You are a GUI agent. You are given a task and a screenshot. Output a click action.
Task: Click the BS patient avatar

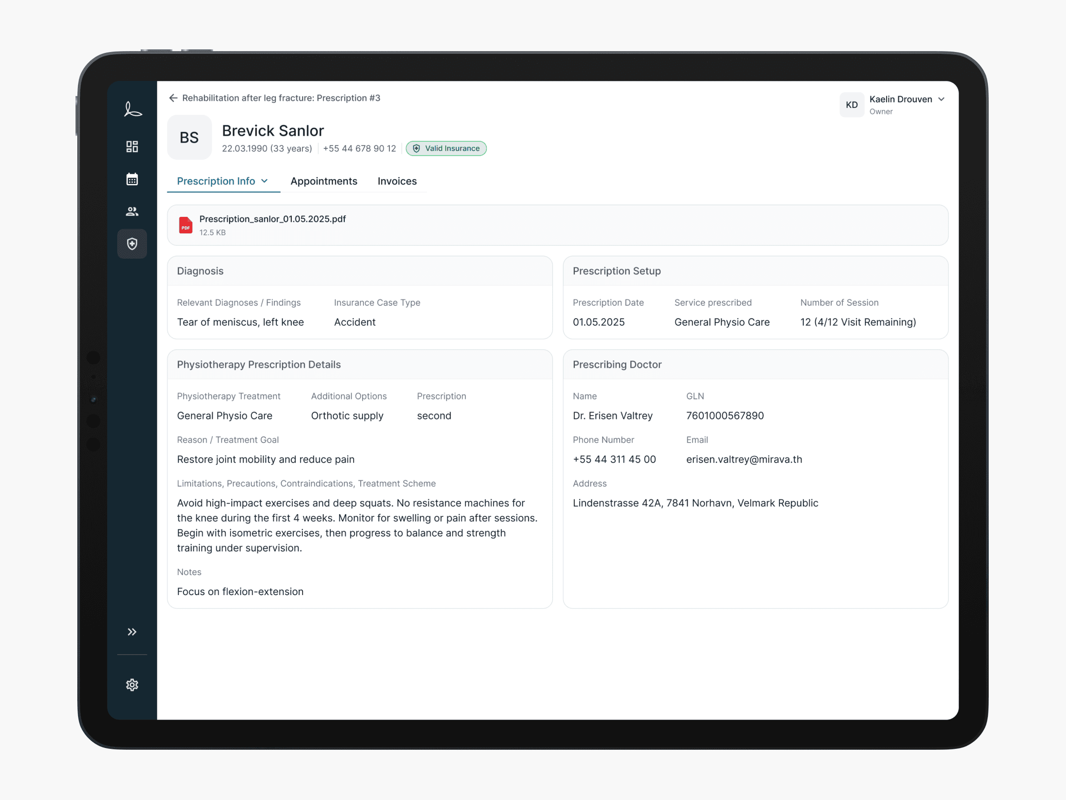(x=189, y=137)
